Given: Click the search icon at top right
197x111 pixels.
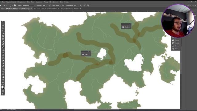Looking at the screenshot, I should (x=188, y=6).
